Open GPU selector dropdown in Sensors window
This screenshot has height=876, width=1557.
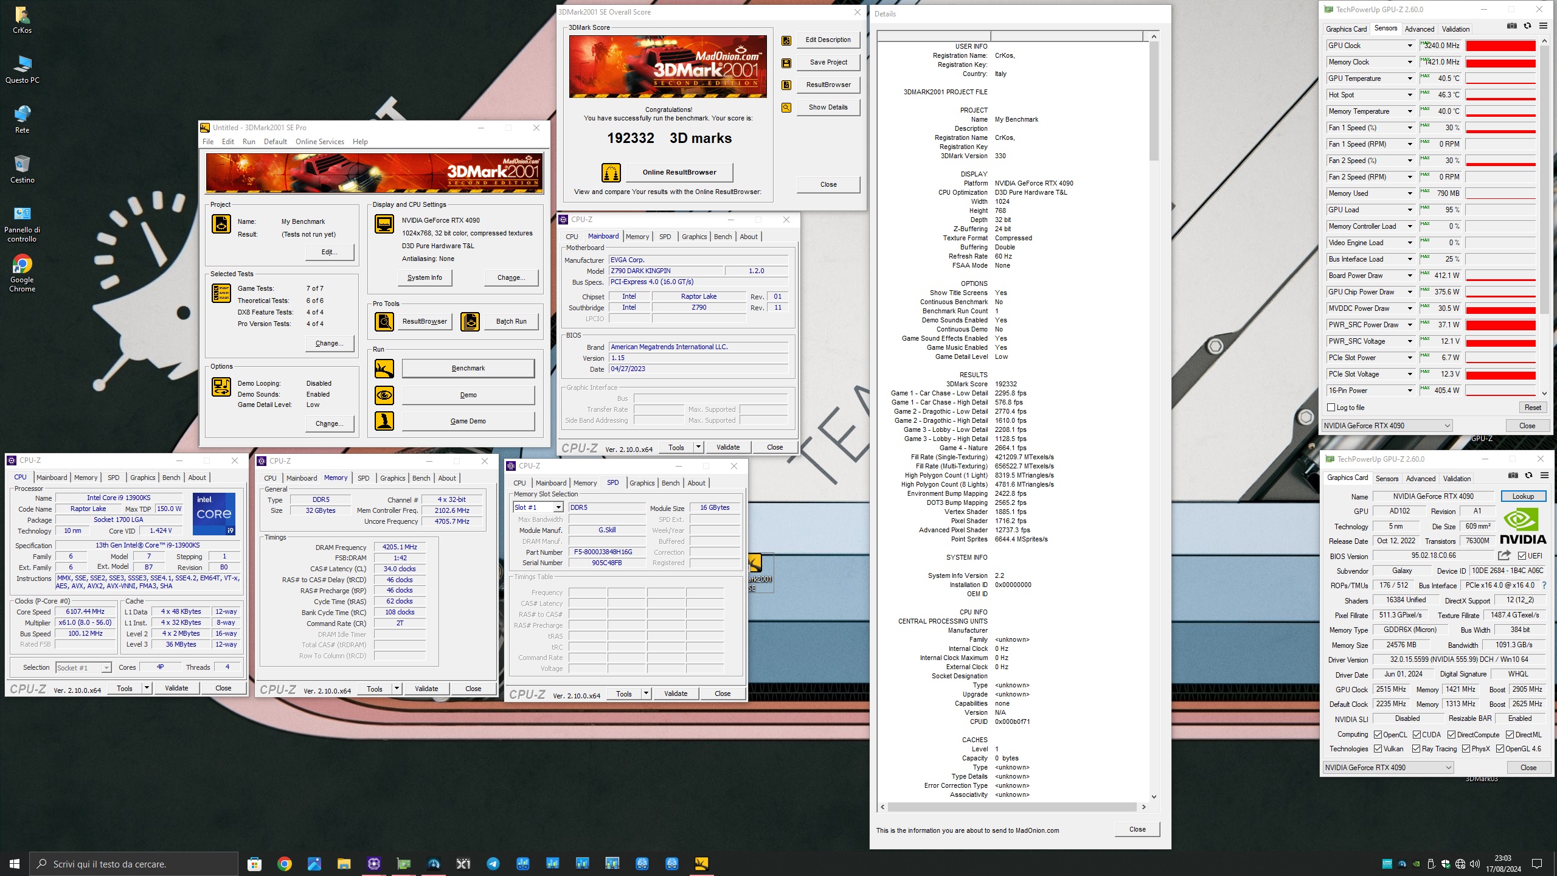coord(1388,426)
